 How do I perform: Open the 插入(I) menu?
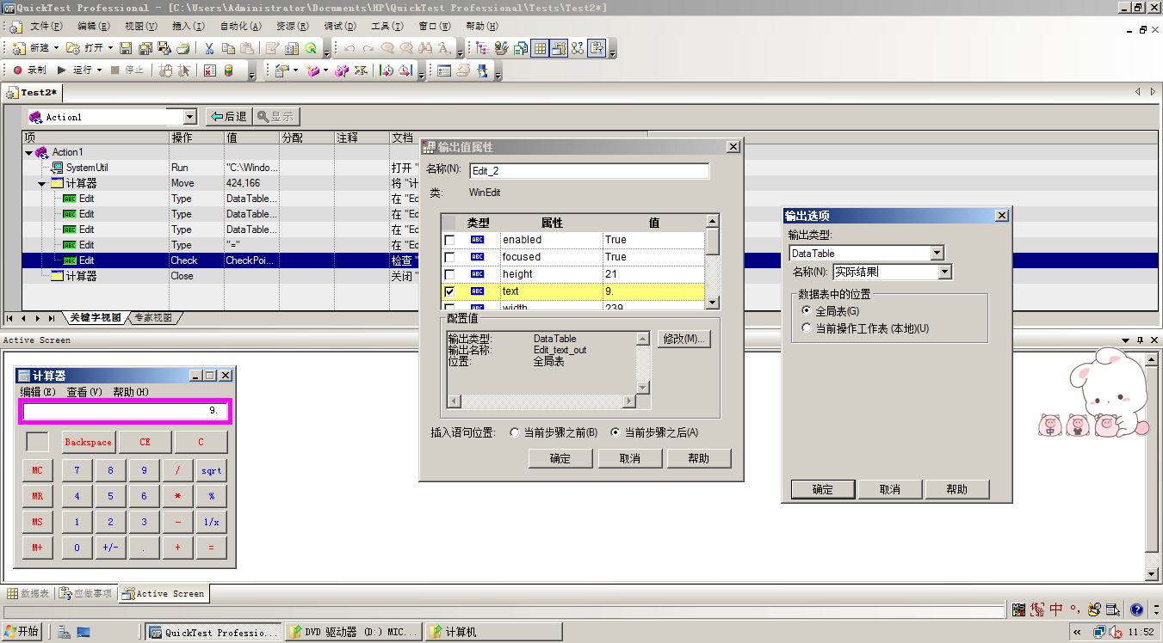(x=189, y=27)
